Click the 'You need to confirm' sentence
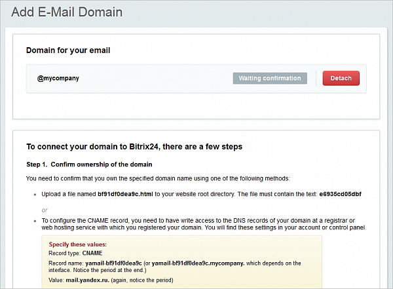 point(158,179)
